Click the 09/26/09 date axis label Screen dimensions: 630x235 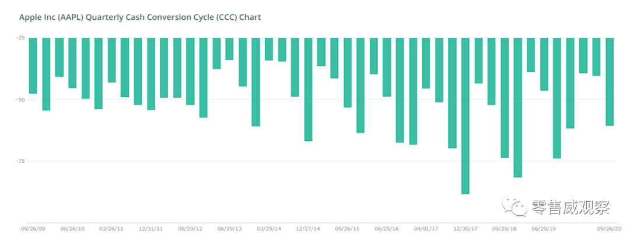pos(33,229)
